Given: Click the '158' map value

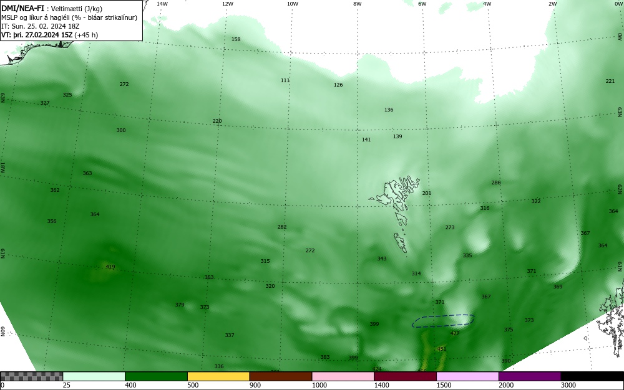Looking at the screenshot, I should click(x=236, y=39).
